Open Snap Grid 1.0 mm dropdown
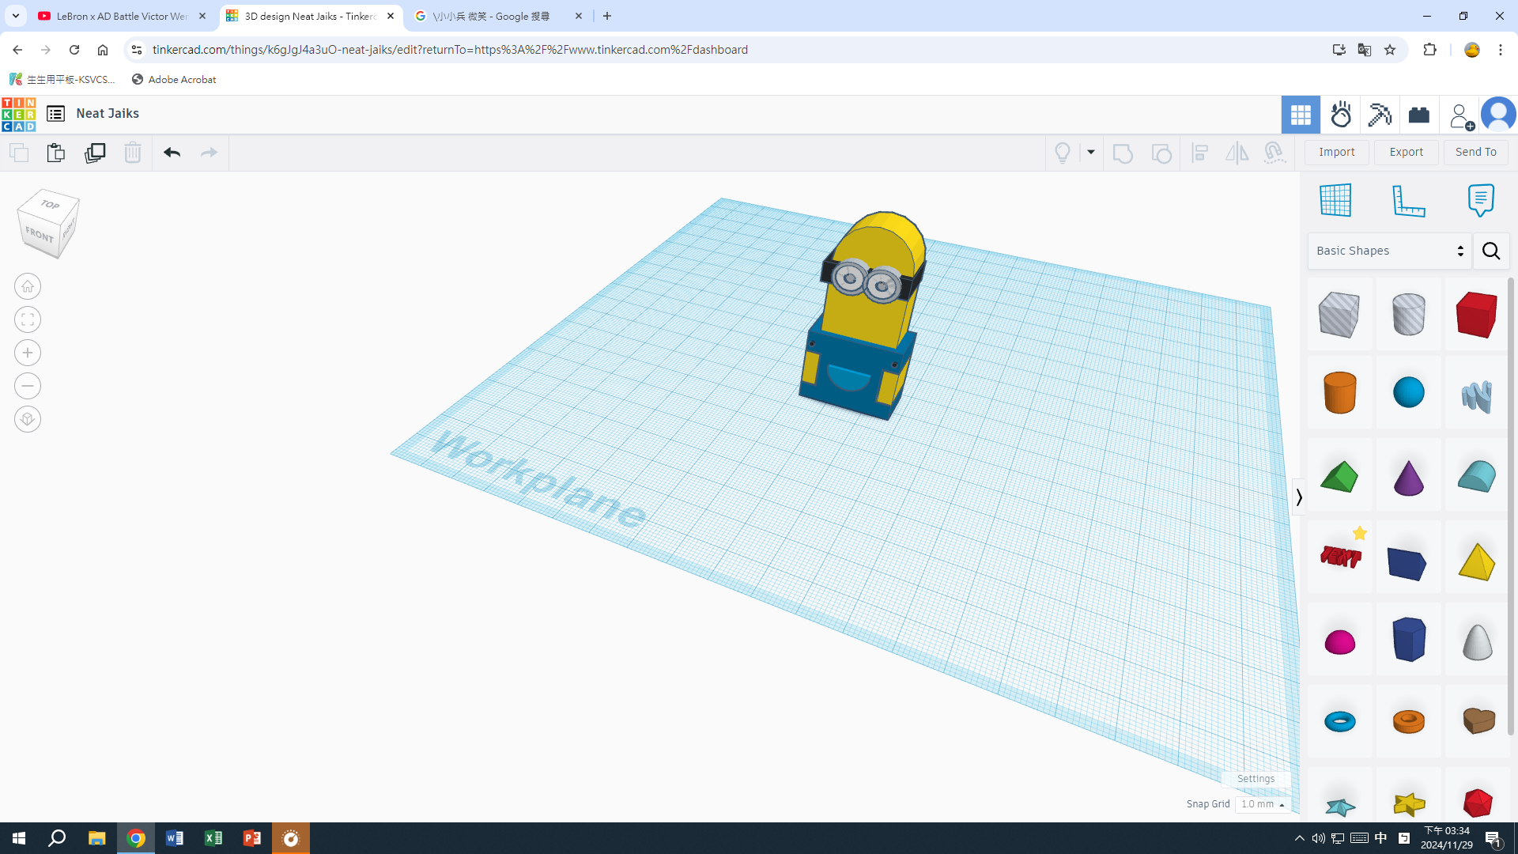The height and width of the screenshot is (854, 1518). click(x=1263, y=804)
